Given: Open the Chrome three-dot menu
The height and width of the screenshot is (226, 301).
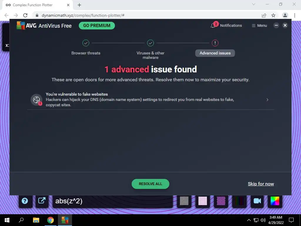Looking at the screenshot, I should pyautogui.click(x=295, y=15).
